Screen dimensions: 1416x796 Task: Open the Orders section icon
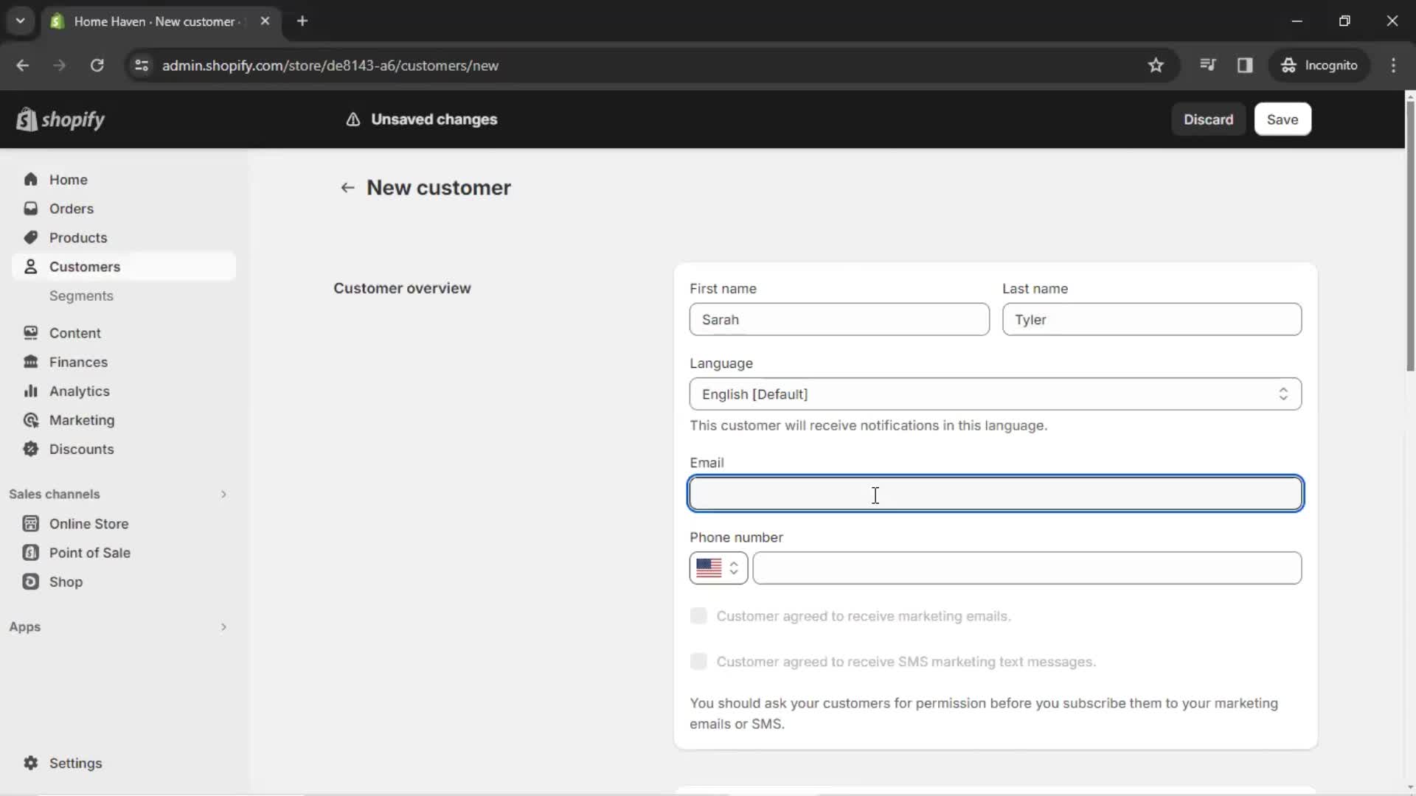pyautogui.click(x=30, y=208)
